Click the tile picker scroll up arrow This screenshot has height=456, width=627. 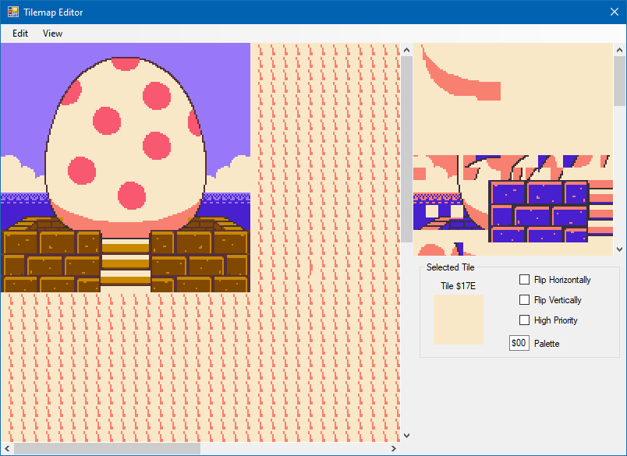tap(619, 50)
